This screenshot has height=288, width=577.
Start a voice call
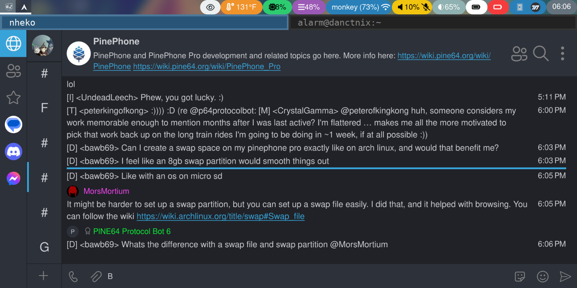pos(73,276)
